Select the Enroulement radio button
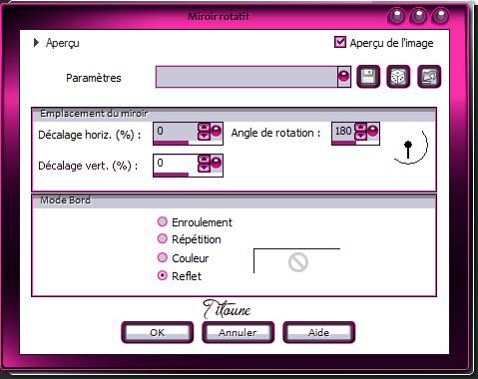The image size is (478, 379). [x=162, y=221]
